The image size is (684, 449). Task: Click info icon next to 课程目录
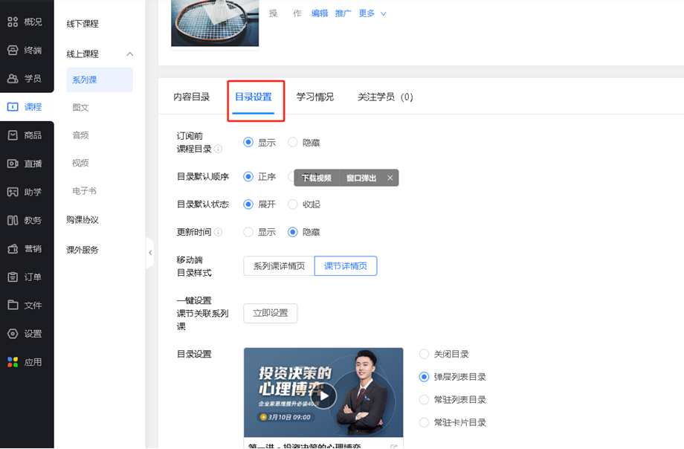tap(218, 149)
